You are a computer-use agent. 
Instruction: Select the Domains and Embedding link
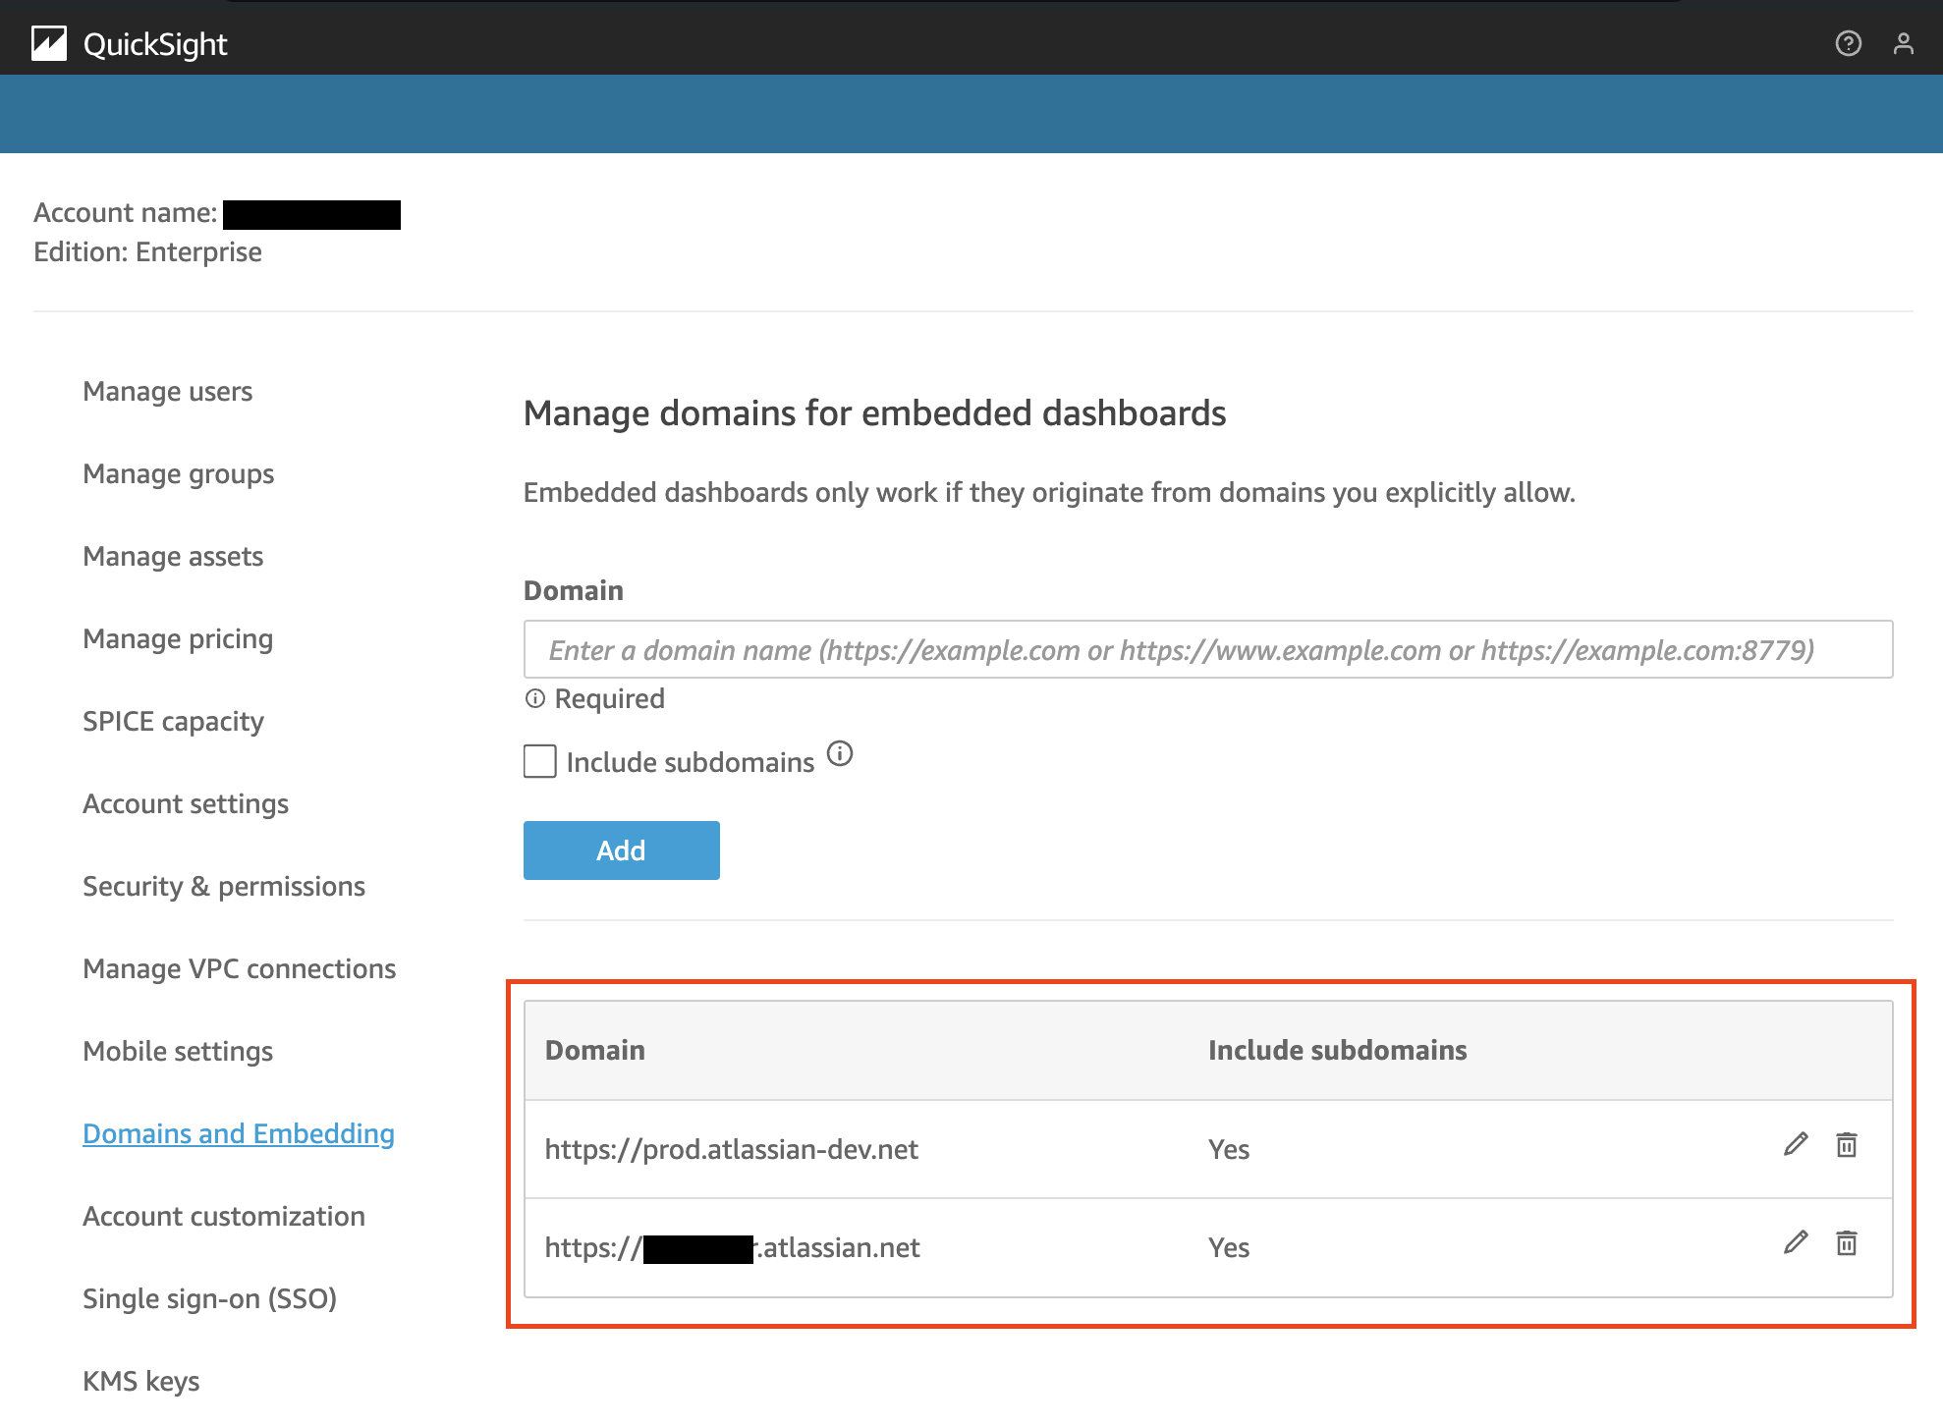coord(239,1134)
